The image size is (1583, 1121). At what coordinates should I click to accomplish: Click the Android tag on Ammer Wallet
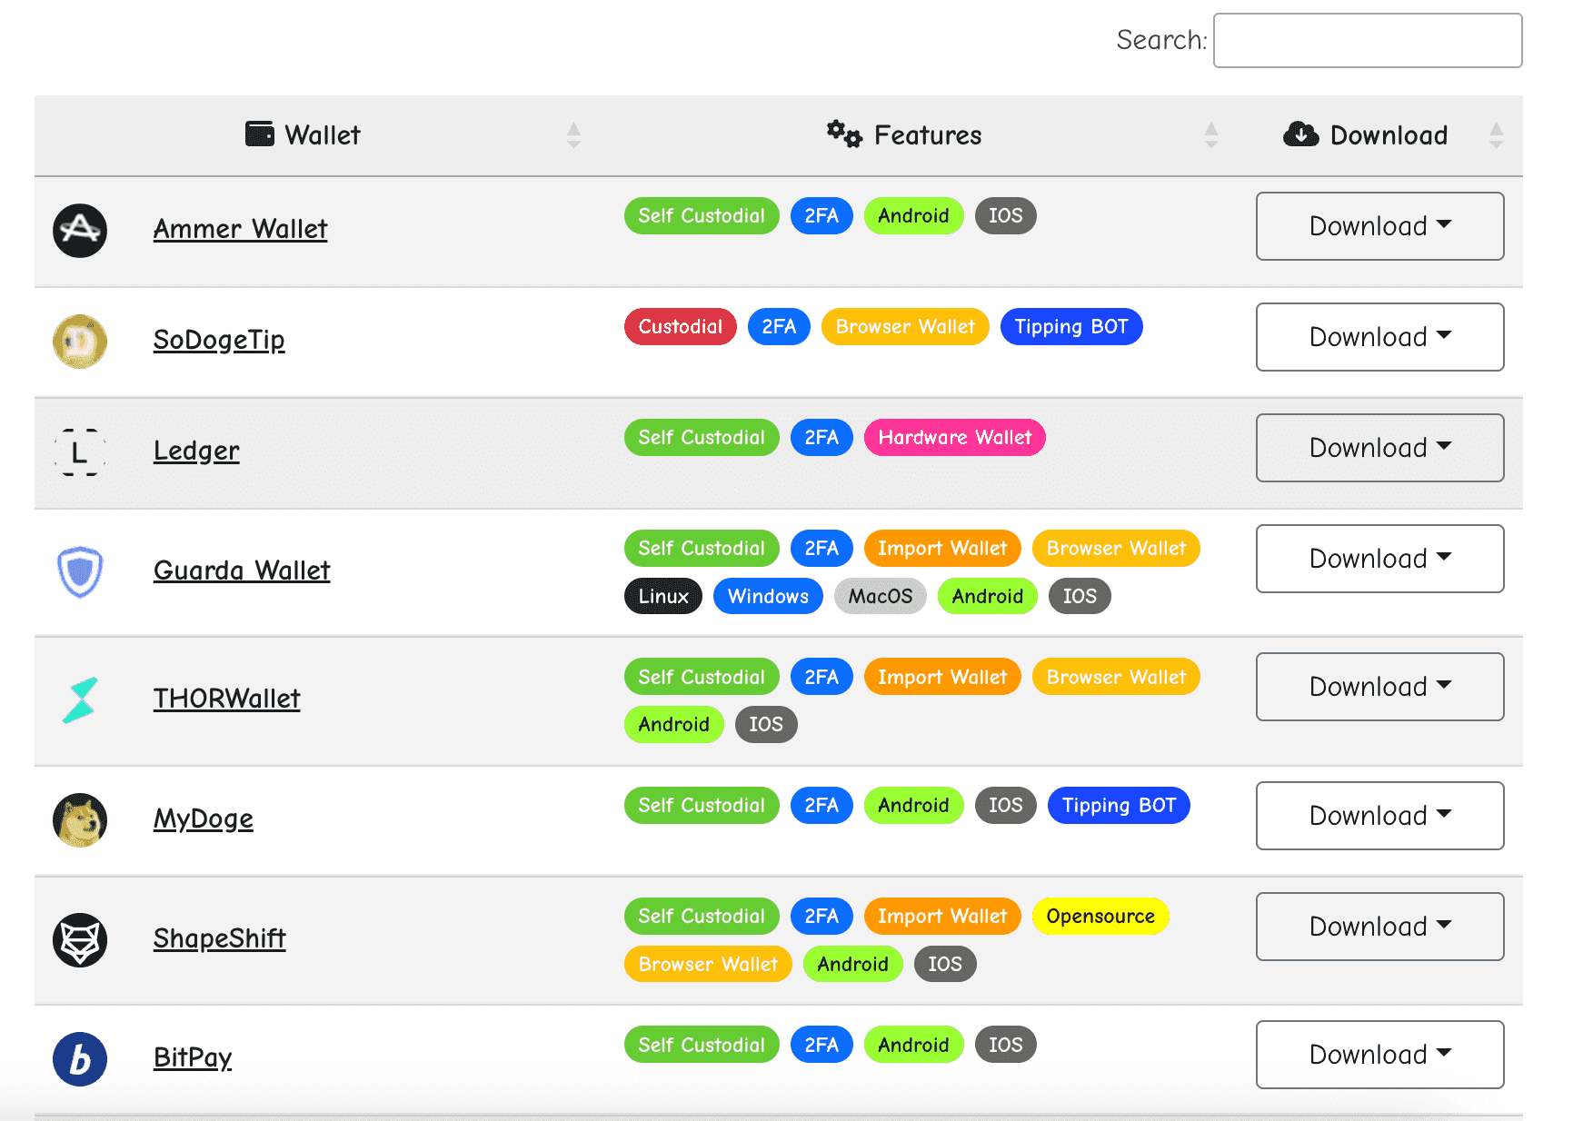[x=913, y=216]
